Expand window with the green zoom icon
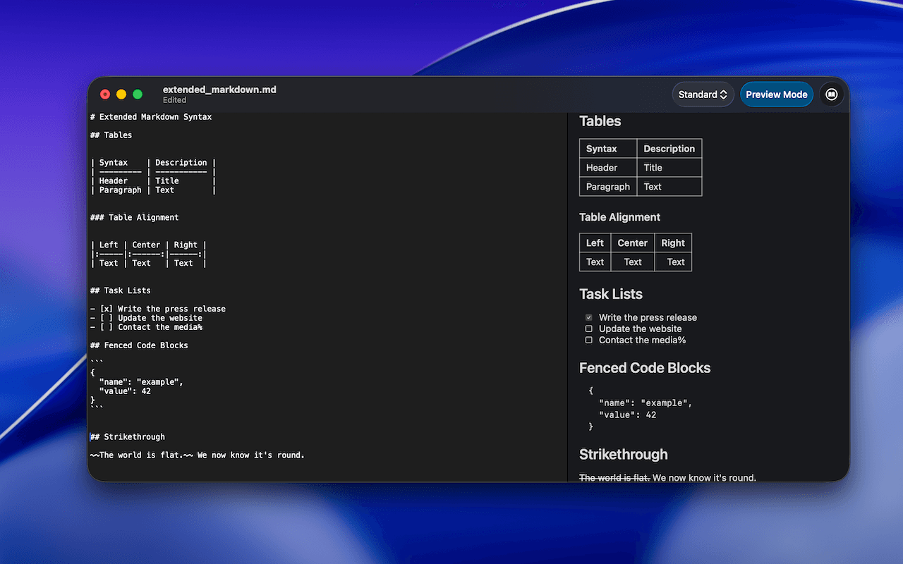 point(137,93)
